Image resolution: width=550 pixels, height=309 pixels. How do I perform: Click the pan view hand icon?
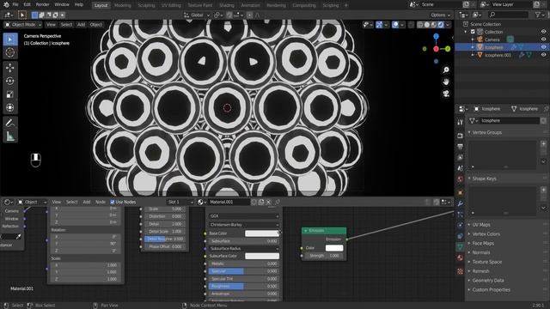(446, 82)
